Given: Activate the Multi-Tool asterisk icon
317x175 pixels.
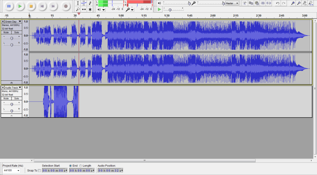Looking at the screenshot, I should tap(90, 9).
